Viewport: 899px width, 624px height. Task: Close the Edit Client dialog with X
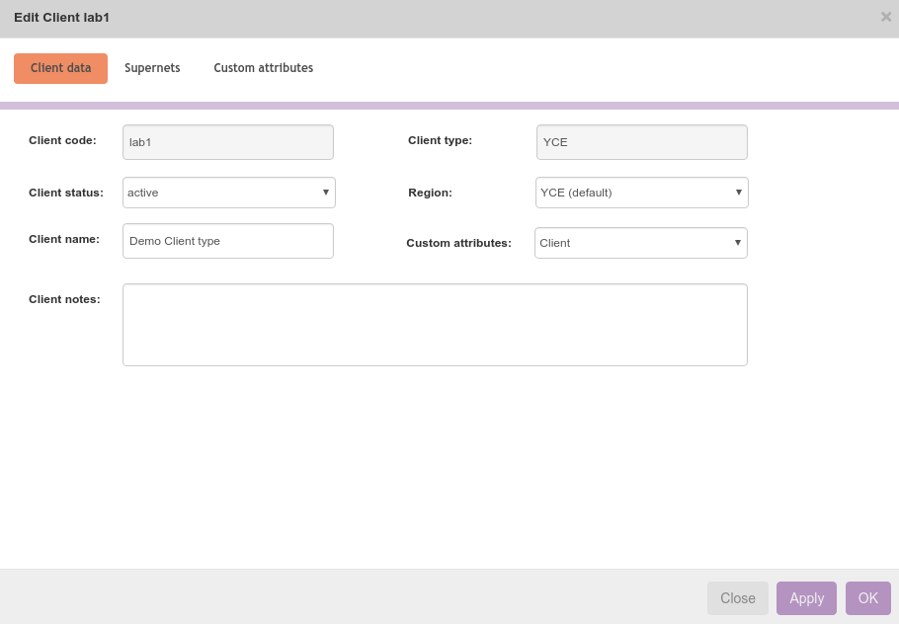(x=885, y=17)
